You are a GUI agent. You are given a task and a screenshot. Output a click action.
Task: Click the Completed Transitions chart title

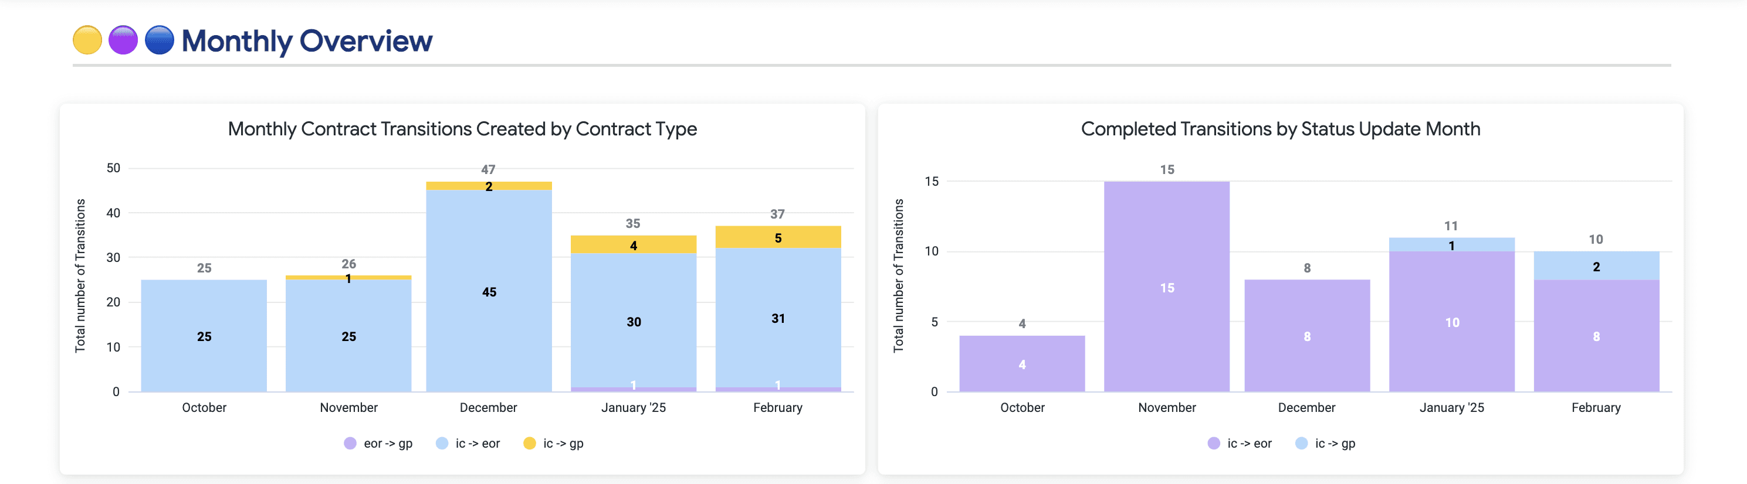[1279, 129]
